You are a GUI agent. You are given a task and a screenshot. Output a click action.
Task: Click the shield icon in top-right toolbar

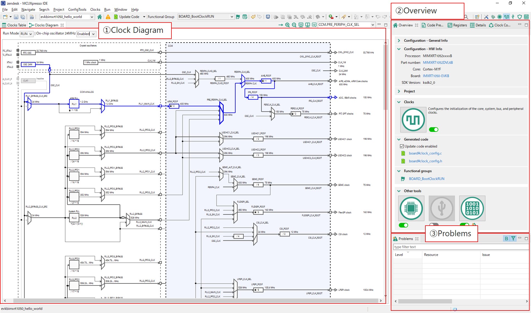pos(520,17)
